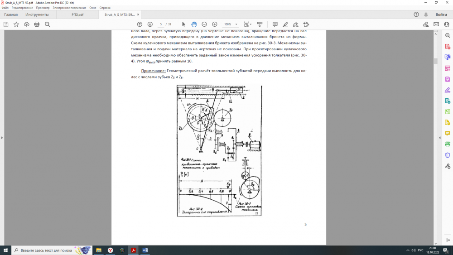Open the Справка menu
This screenshot has width=453, height=255.
[105, 8]
